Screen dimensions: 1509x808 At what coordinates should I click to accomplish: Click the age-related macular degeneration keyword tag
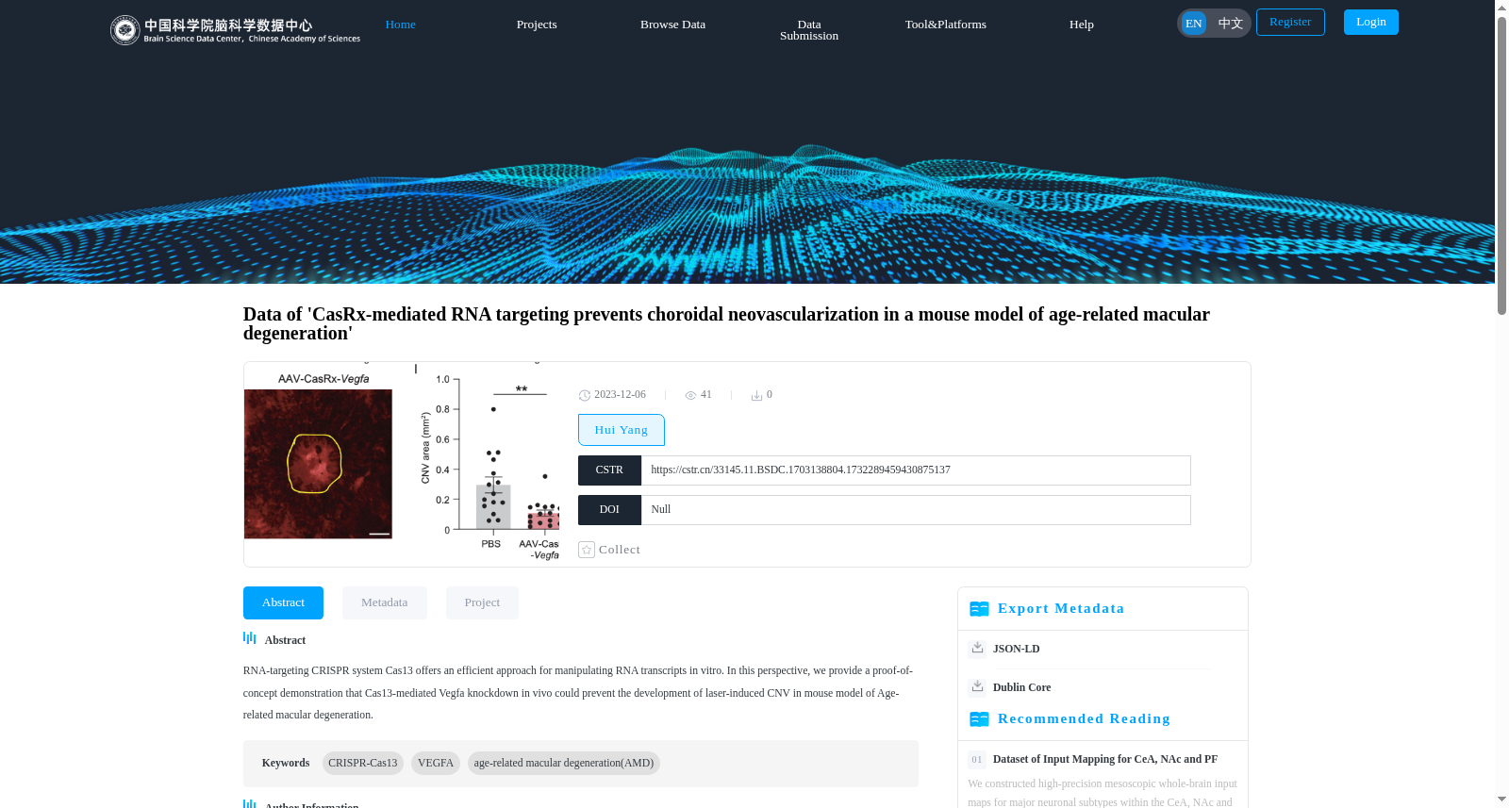pos(564,763)
